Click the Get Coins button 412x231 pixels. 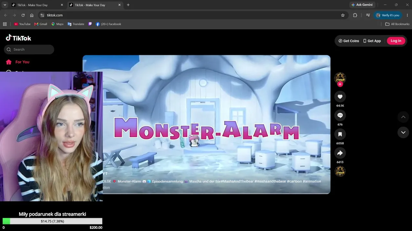pyautogui.click(x=349, y=41)
